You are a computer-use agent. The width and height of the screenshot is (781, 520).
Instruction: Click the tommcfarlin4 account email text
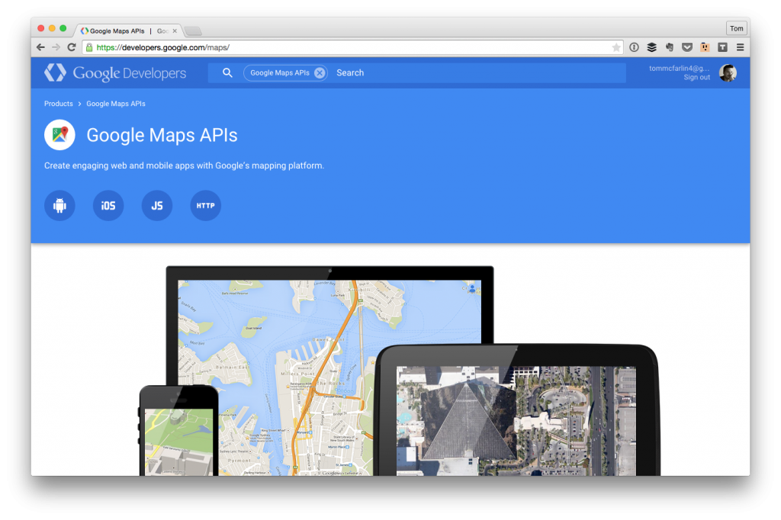point(679,68)
